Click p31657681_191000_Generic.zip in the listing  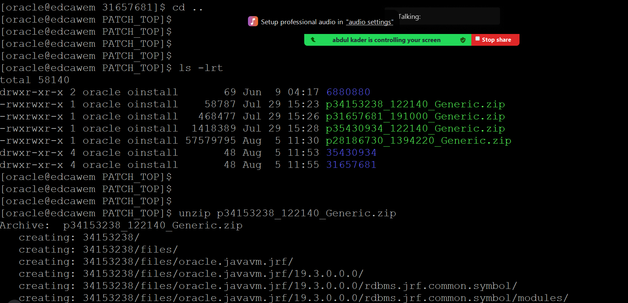click(x=415, y=116)
